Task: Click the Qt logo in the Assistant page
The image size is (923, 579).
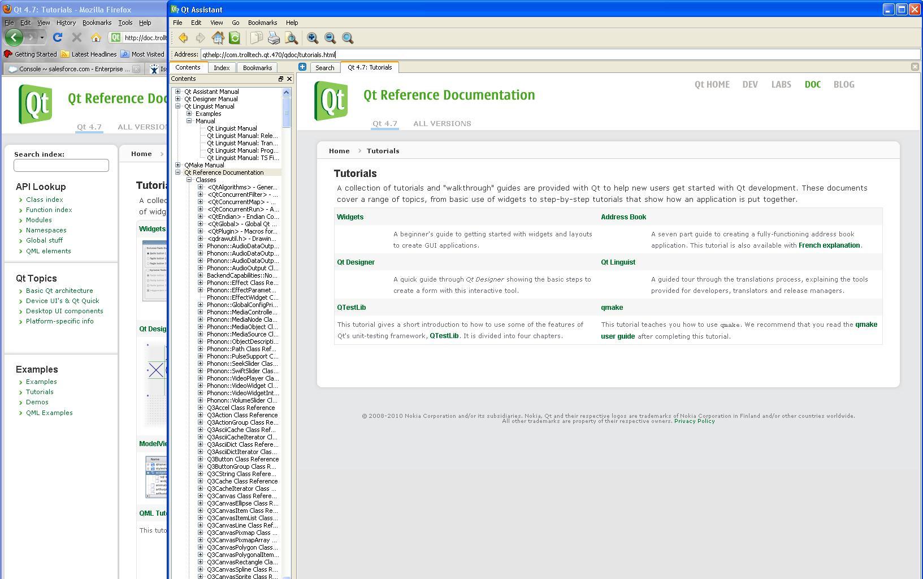Action: pos(331,101)
